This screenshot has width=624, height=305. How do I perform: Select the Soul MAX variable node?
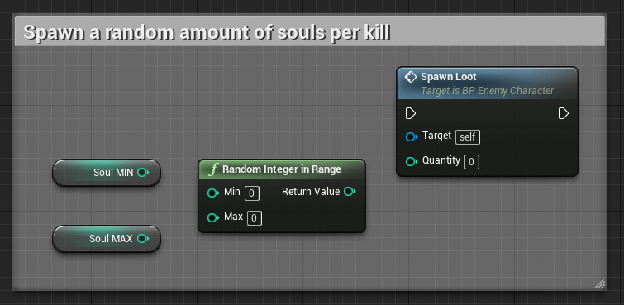[107, 239]
